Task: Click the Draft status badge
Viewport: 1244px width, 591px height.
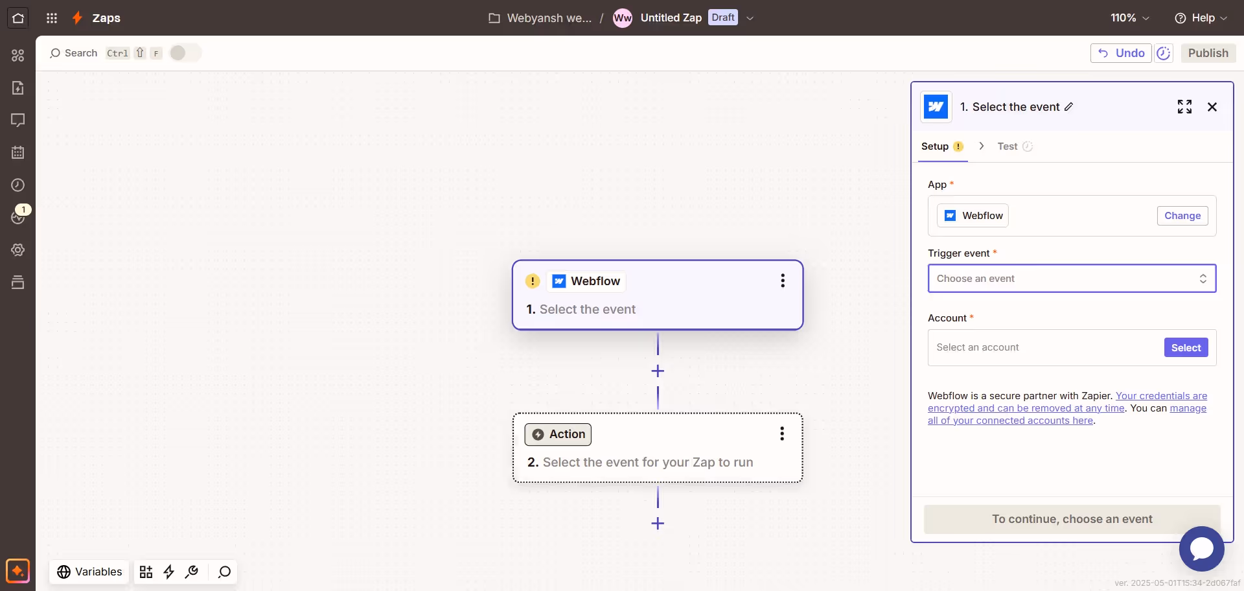Action: point(723,17)
